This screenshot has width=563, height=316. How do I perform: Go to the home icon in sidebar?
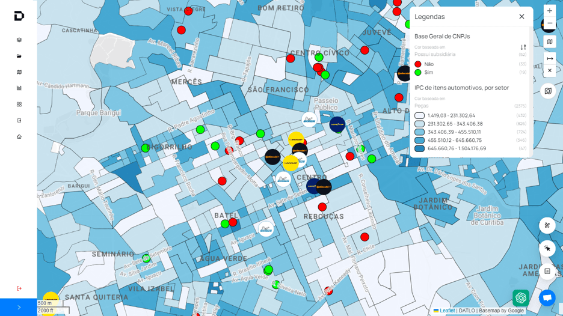[19, 136]
